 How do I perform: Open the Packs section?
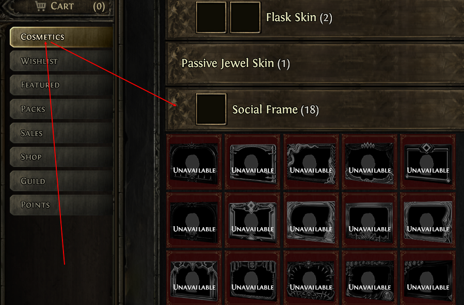click(61, 109)
